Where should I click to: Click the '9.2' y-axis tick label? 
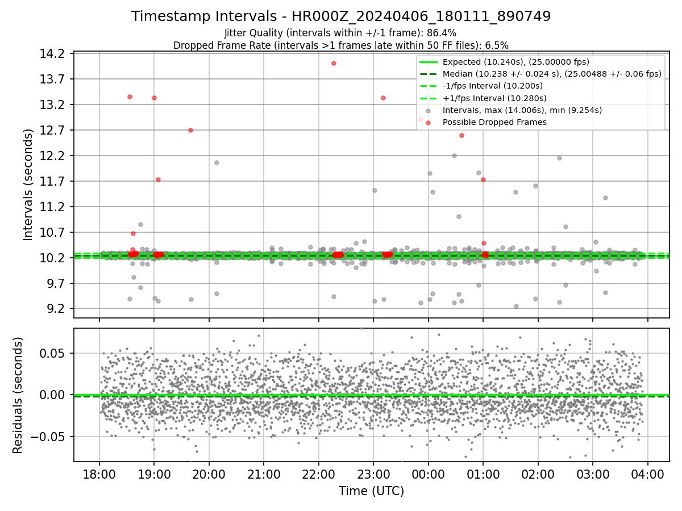(56, 309)
